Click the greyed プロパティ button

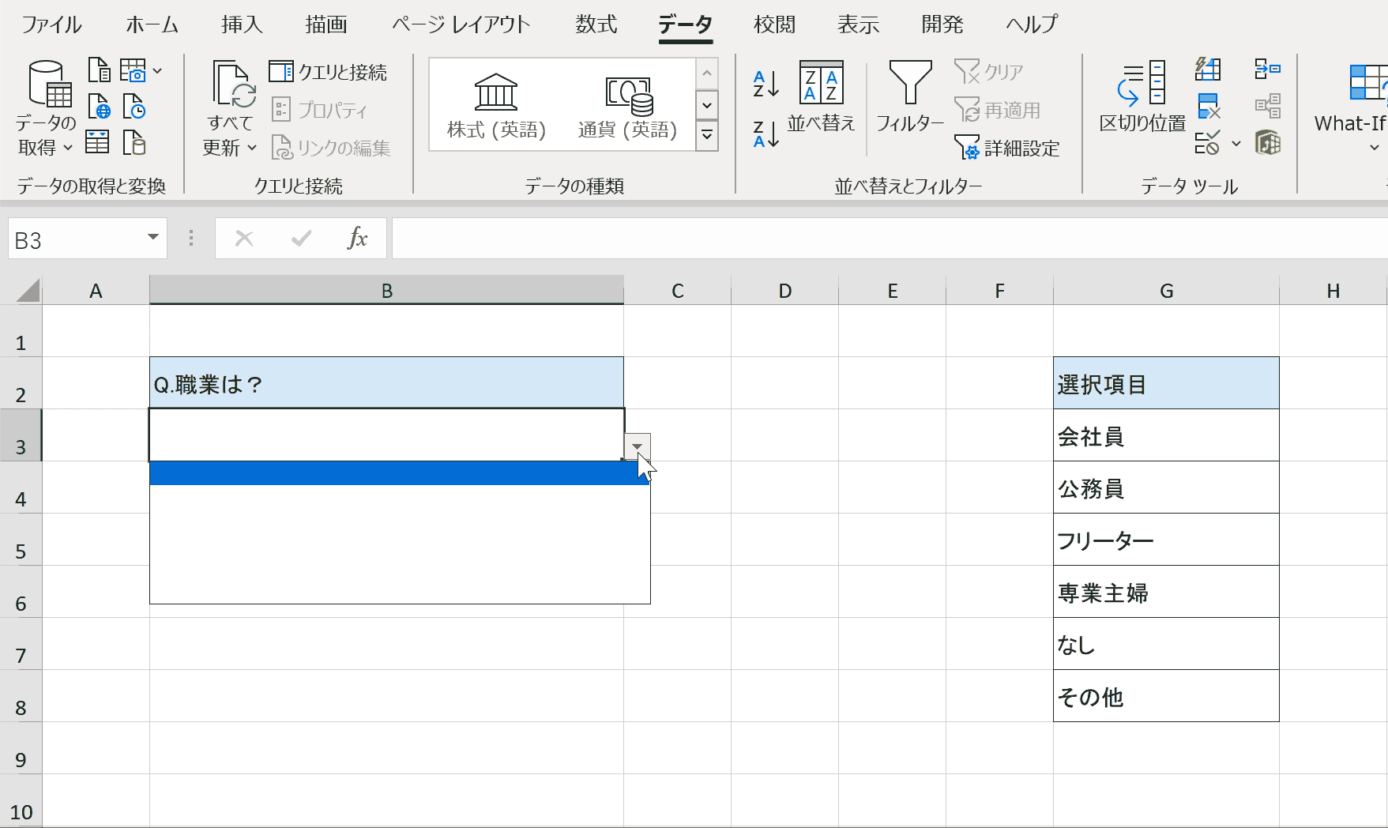coord(320,110)
